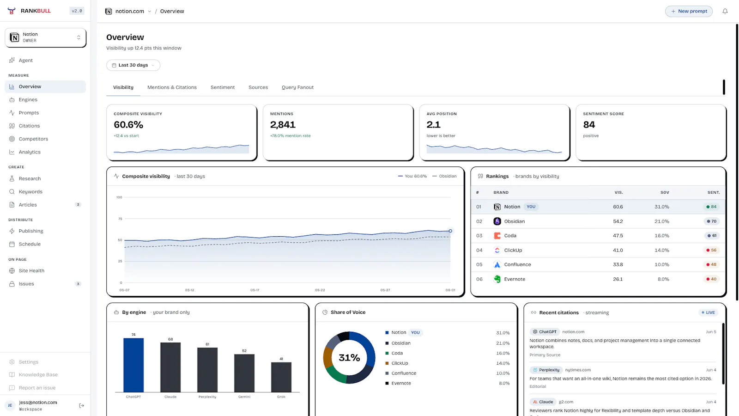Click the Claude engine chip in citations

[x=543, y=402]
